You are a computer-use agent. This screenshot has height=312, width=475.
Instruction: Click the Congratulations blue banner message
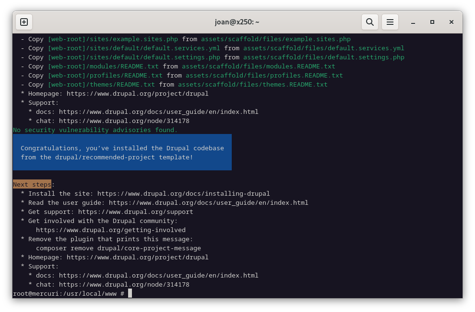[122, 153]
